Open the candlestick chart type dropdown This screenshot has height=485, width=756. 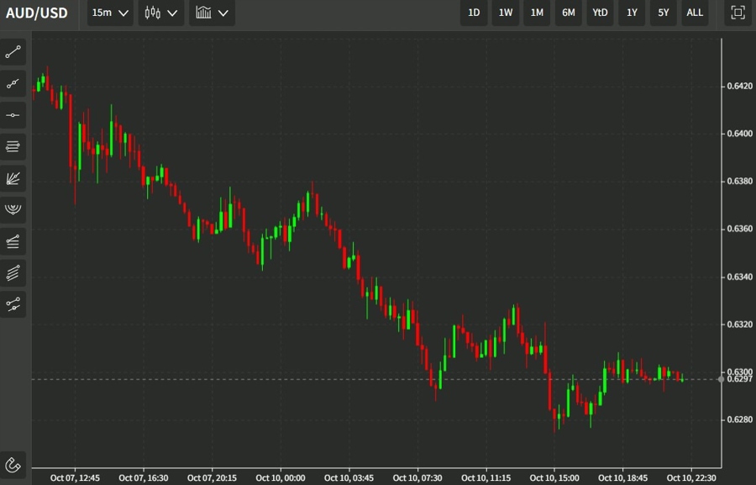click(161, 13)
